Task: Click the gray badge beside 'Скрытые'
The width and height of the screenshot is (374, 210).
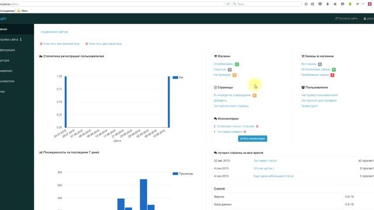Action: [230, 69]
